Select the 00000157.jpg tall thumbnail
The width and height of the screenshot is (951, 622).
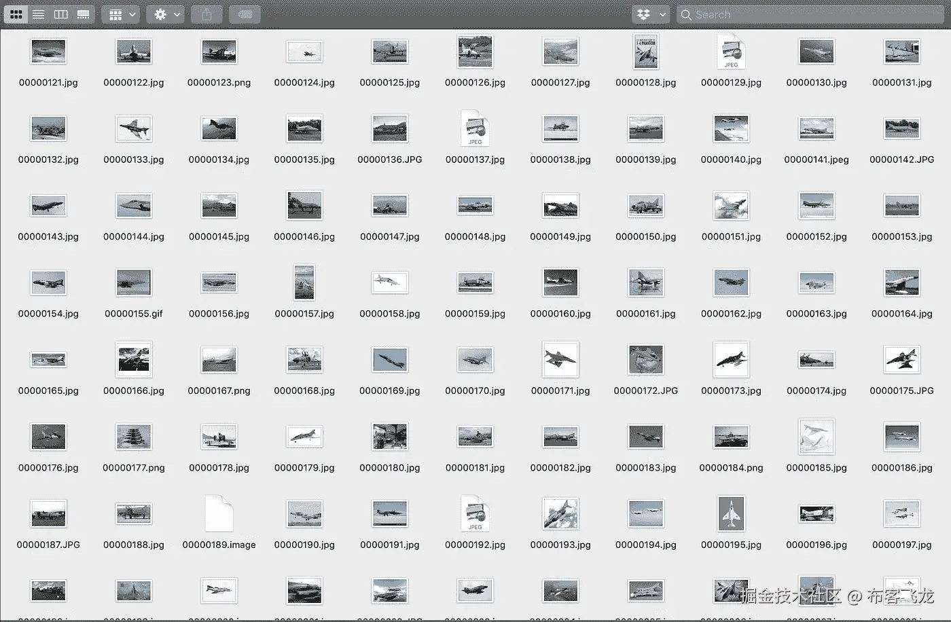click(304, 282)
